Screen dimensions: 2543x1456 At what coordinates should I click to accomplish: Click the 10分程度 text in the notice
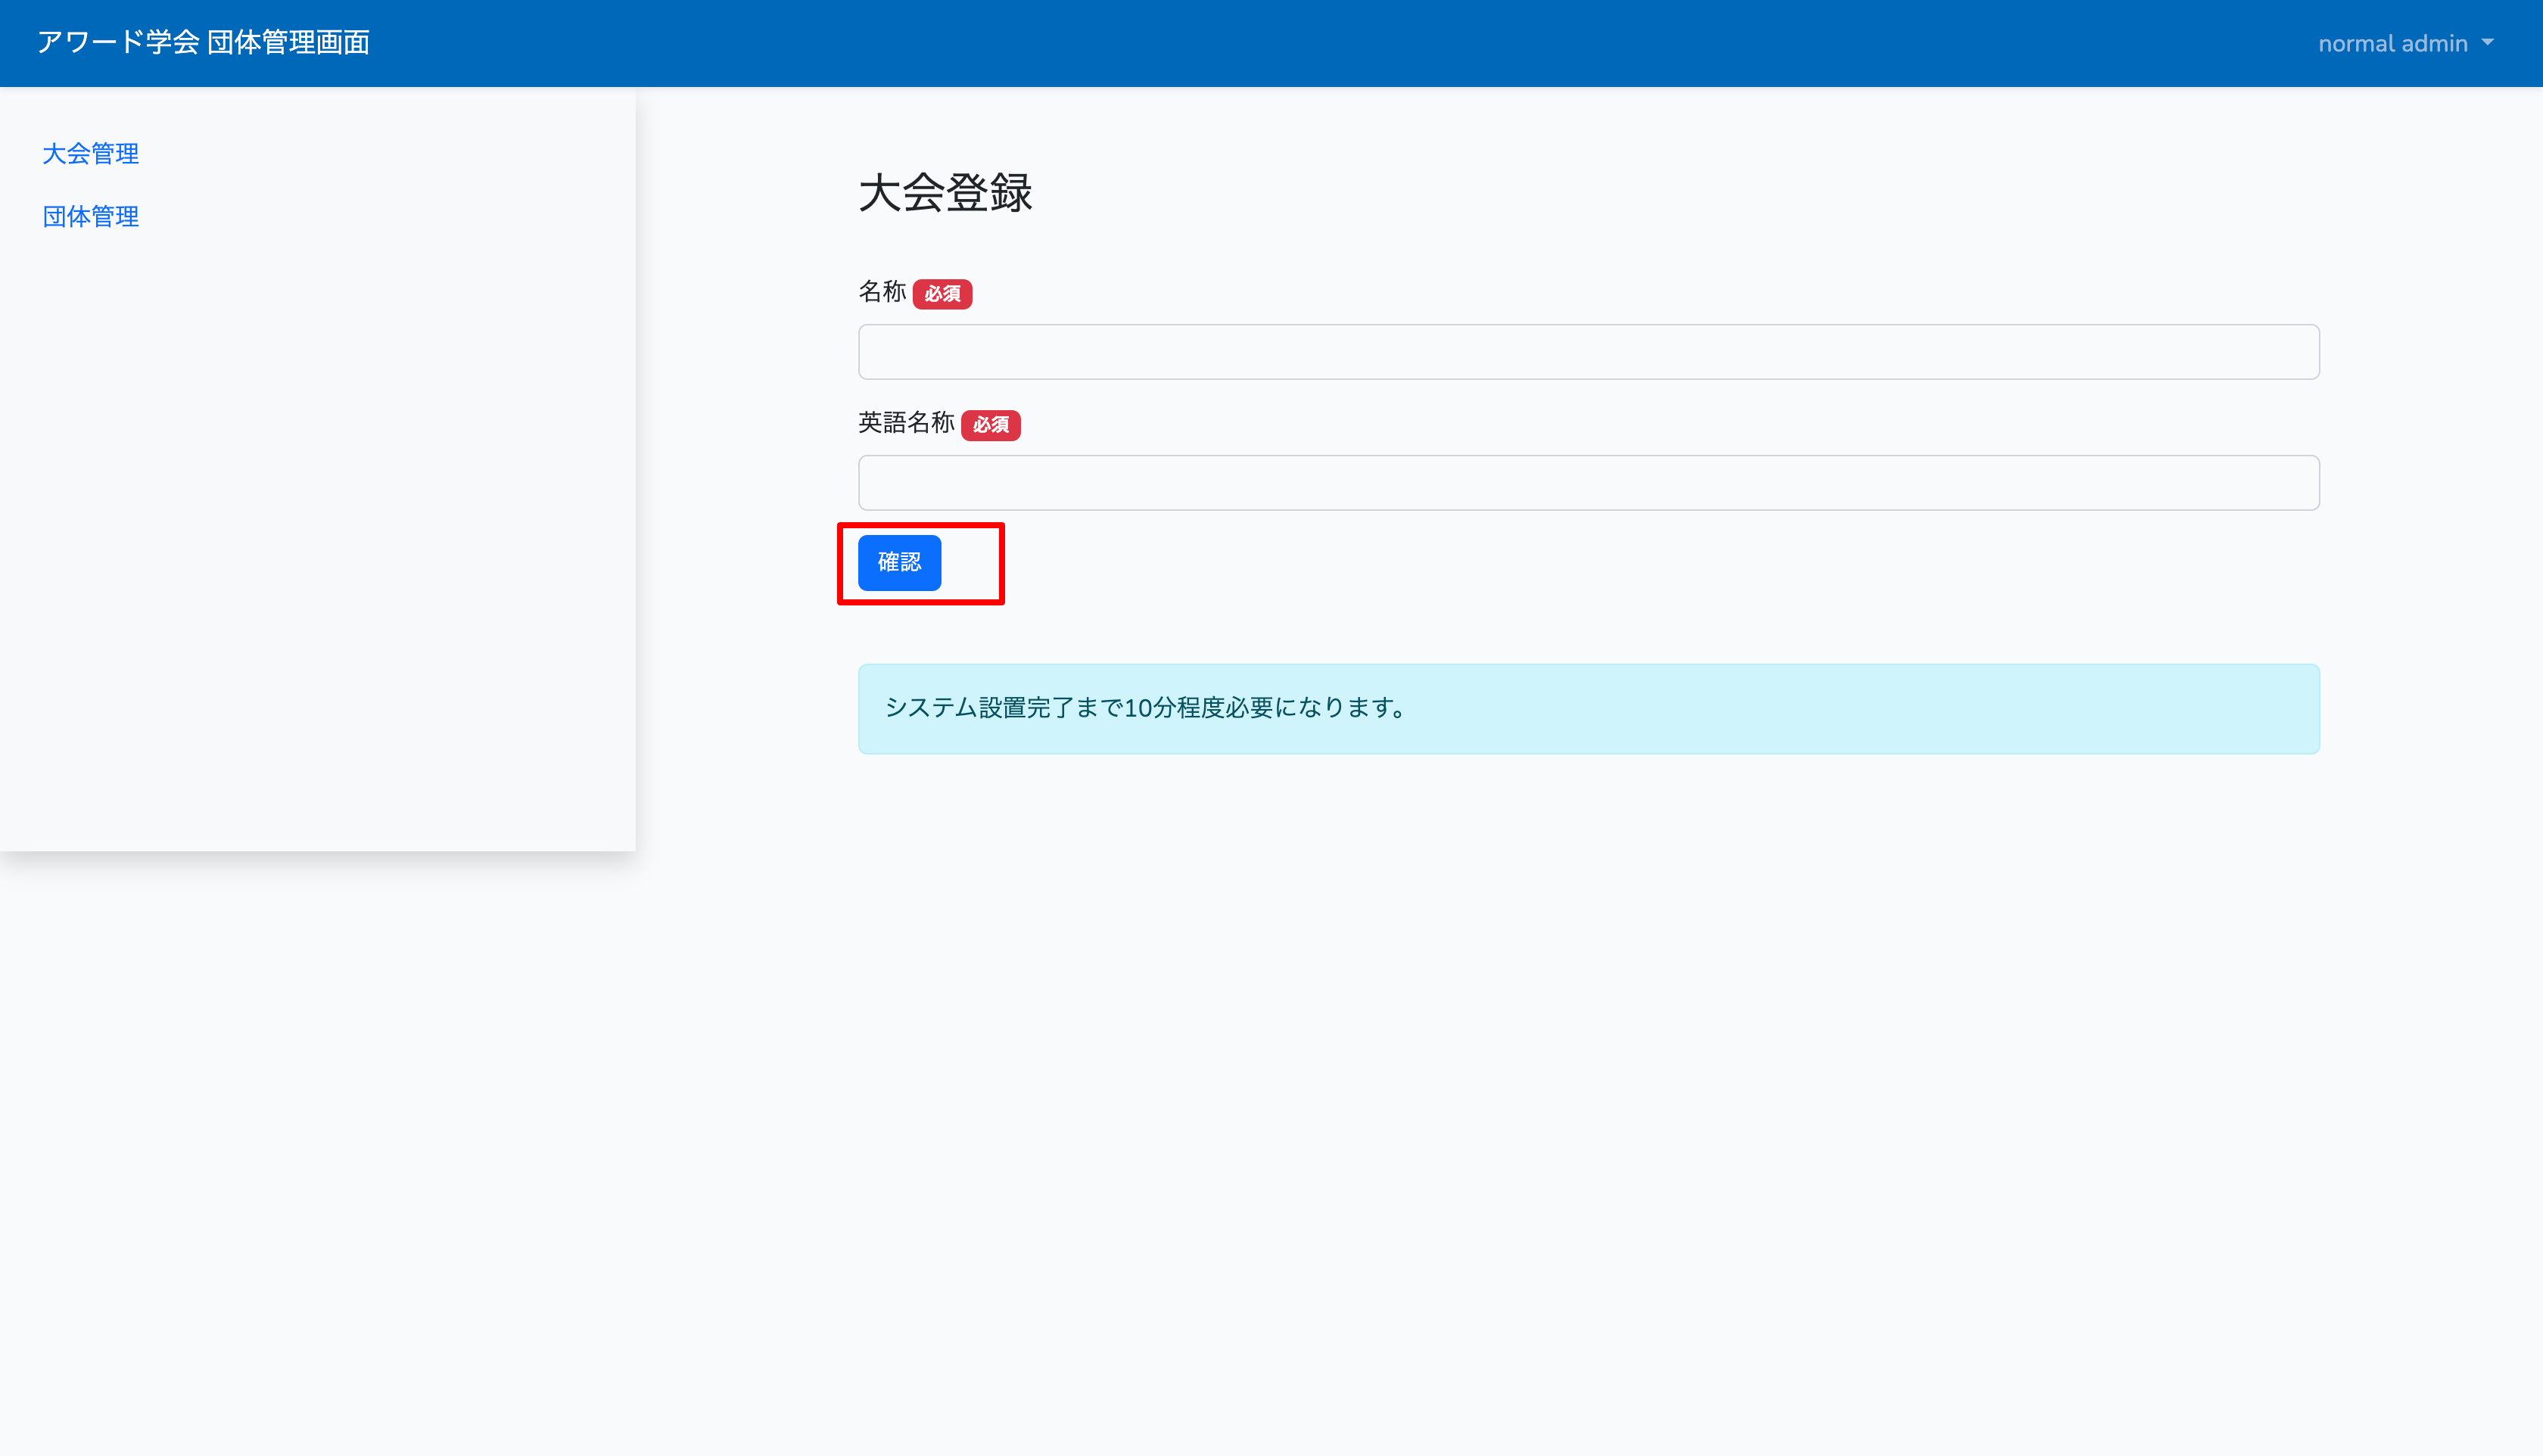coord(1174,708)
